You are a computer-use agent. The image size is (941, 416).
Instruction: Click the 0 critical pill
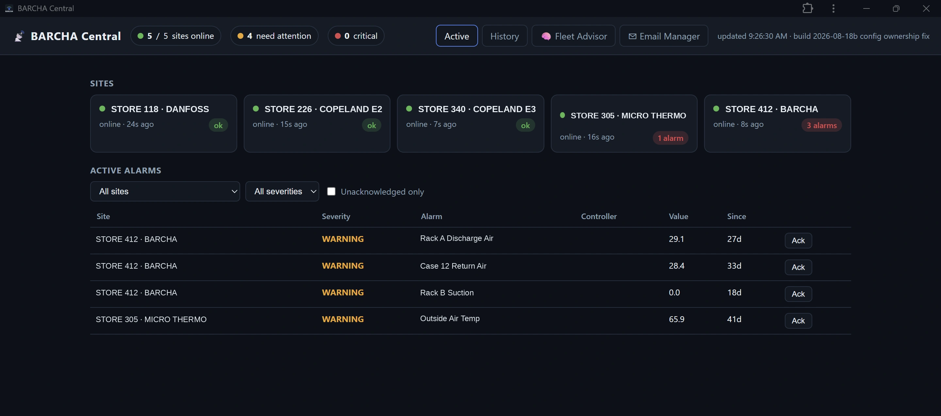(x=356, y=36)
